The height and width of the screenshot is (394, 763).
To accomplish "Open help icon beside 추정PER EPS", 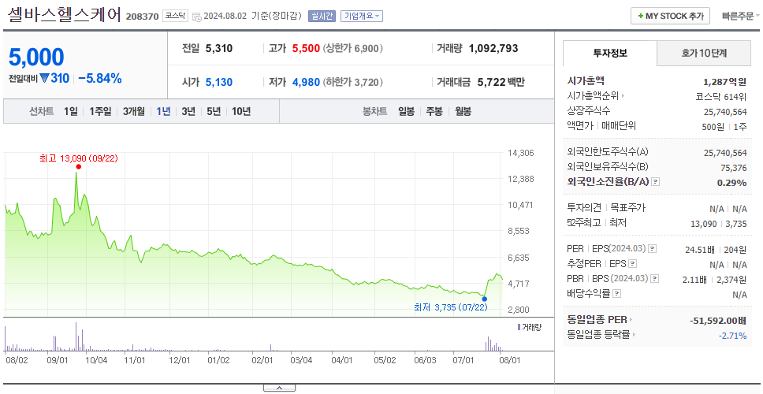I will coord(632,264).
